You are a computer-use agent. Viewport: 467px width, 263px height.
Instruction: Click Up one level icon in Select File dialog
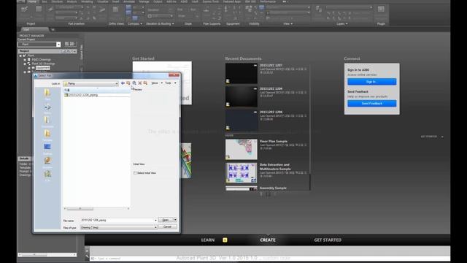coord(128,83)
